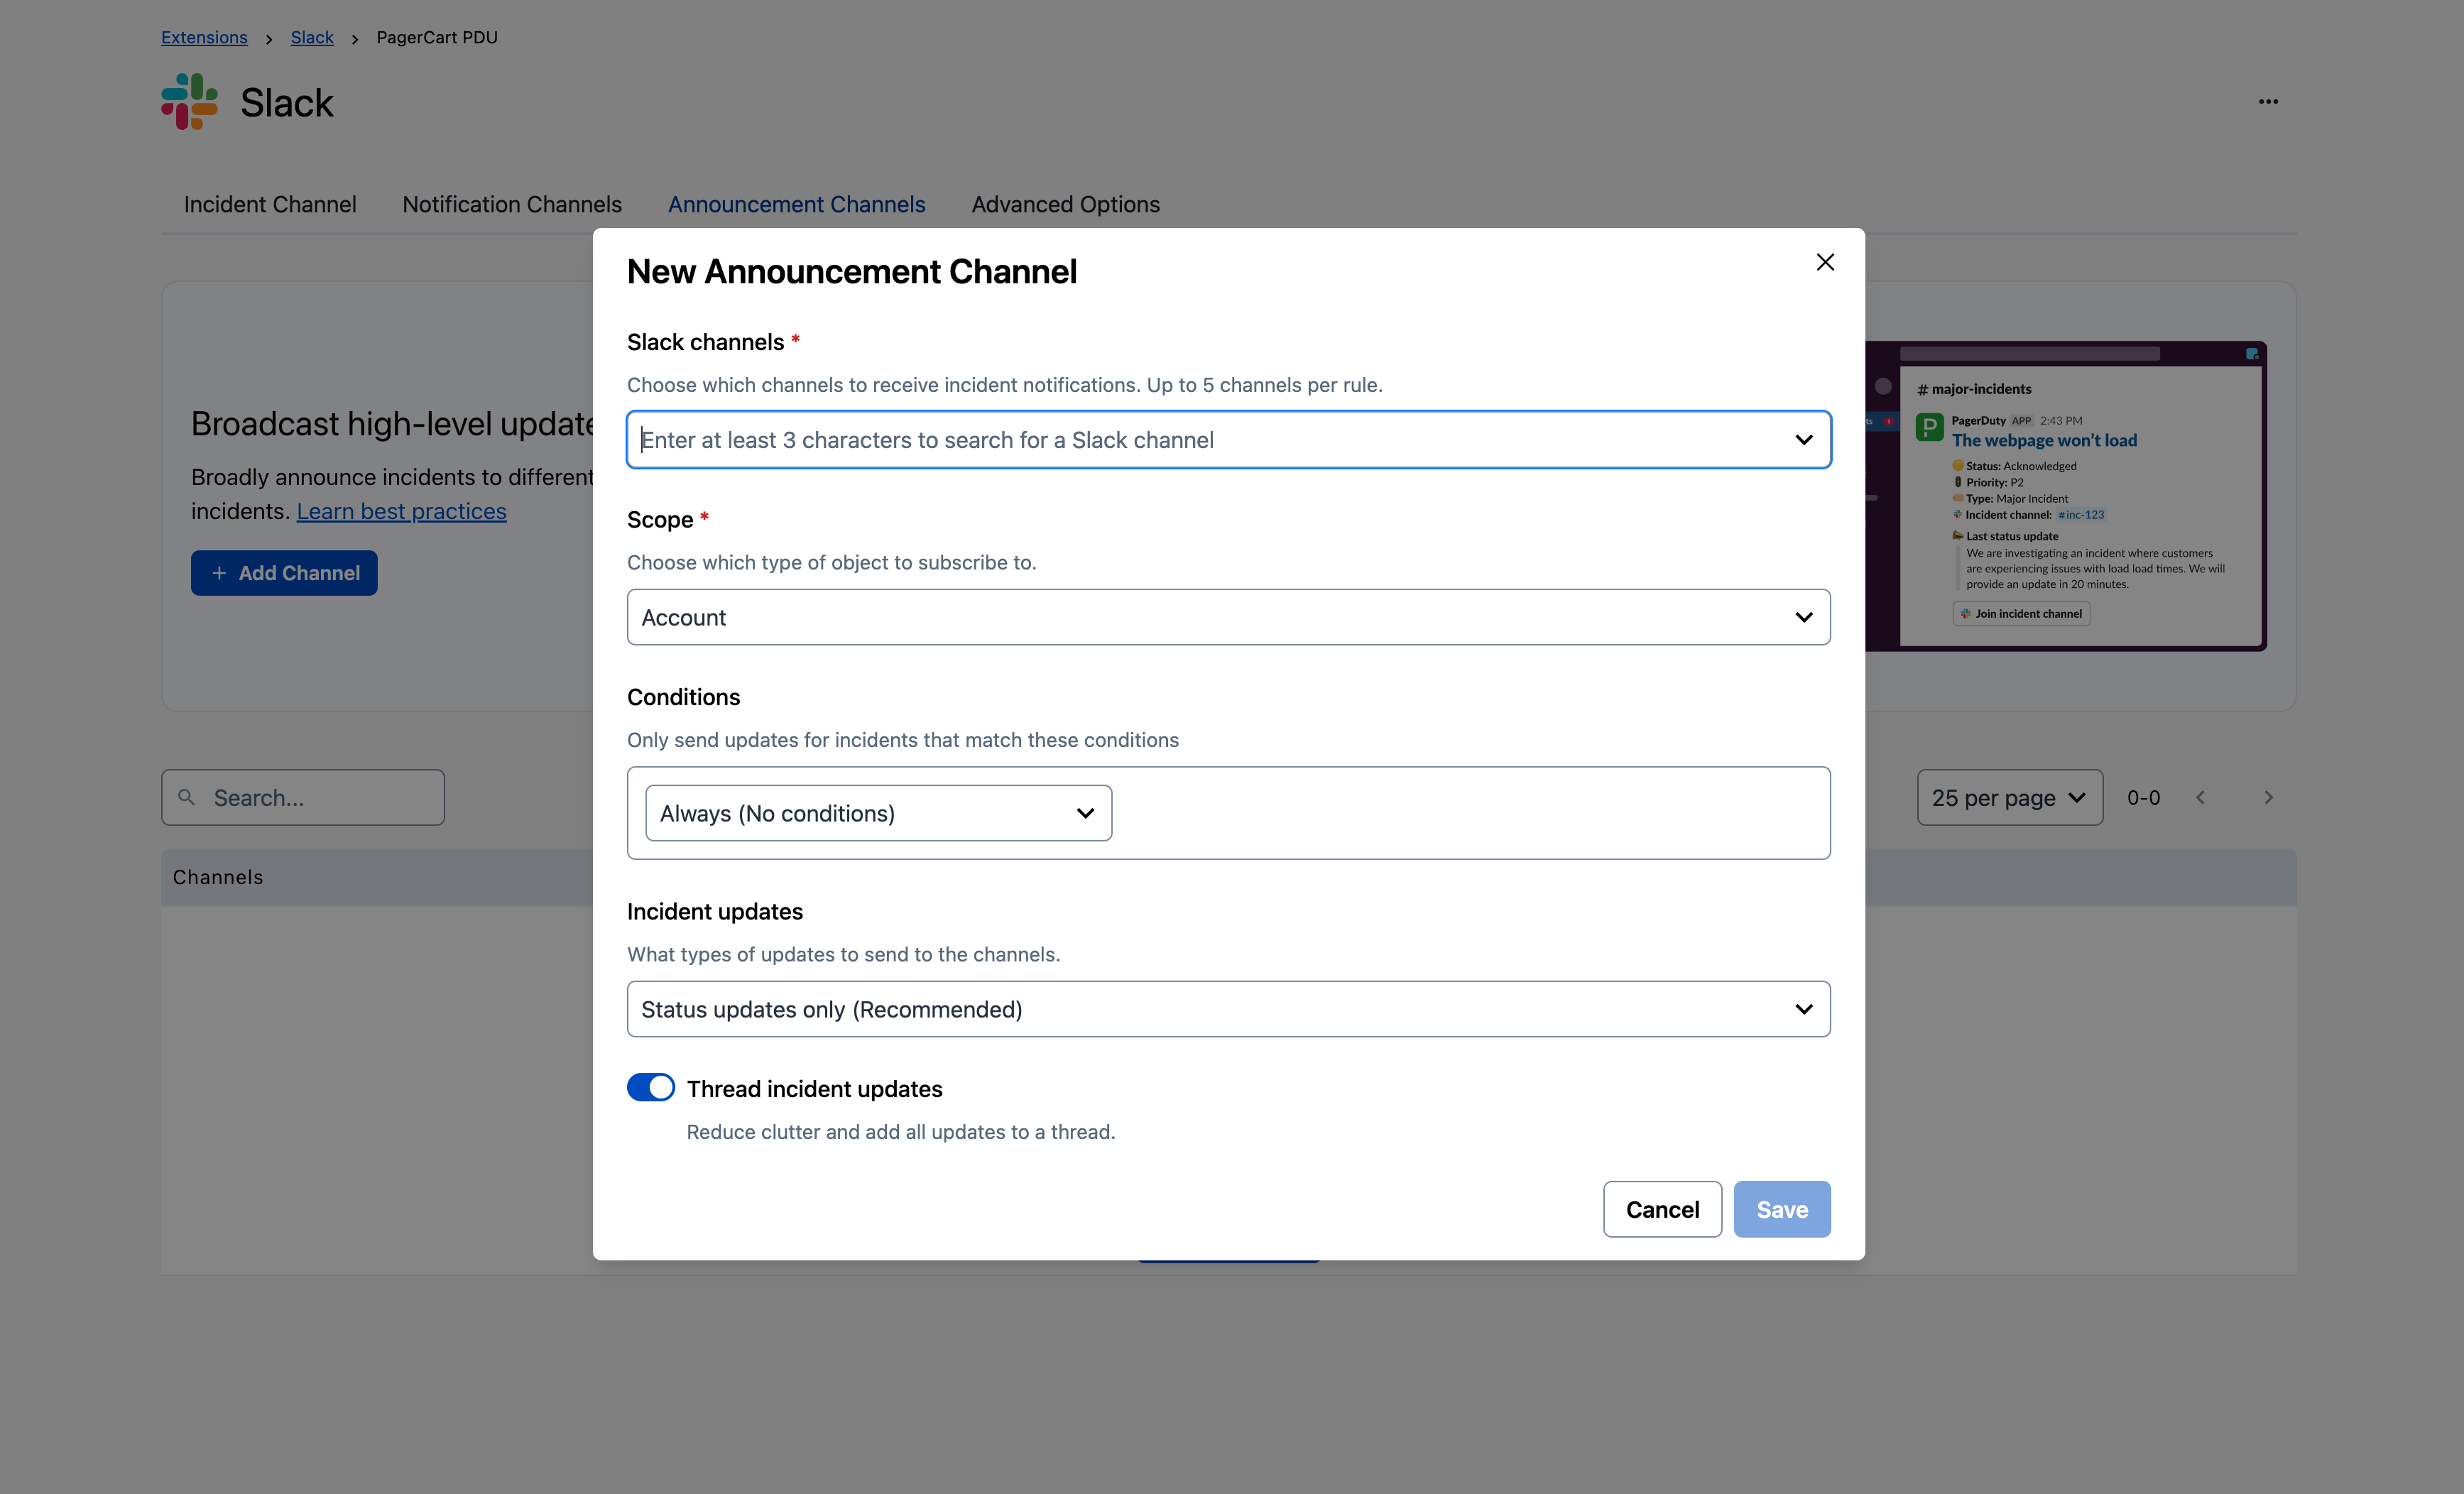The height and width of the screenshot is (1494, 2464).
Task: Switch to the Notification Channels tab
Action: 512,204
